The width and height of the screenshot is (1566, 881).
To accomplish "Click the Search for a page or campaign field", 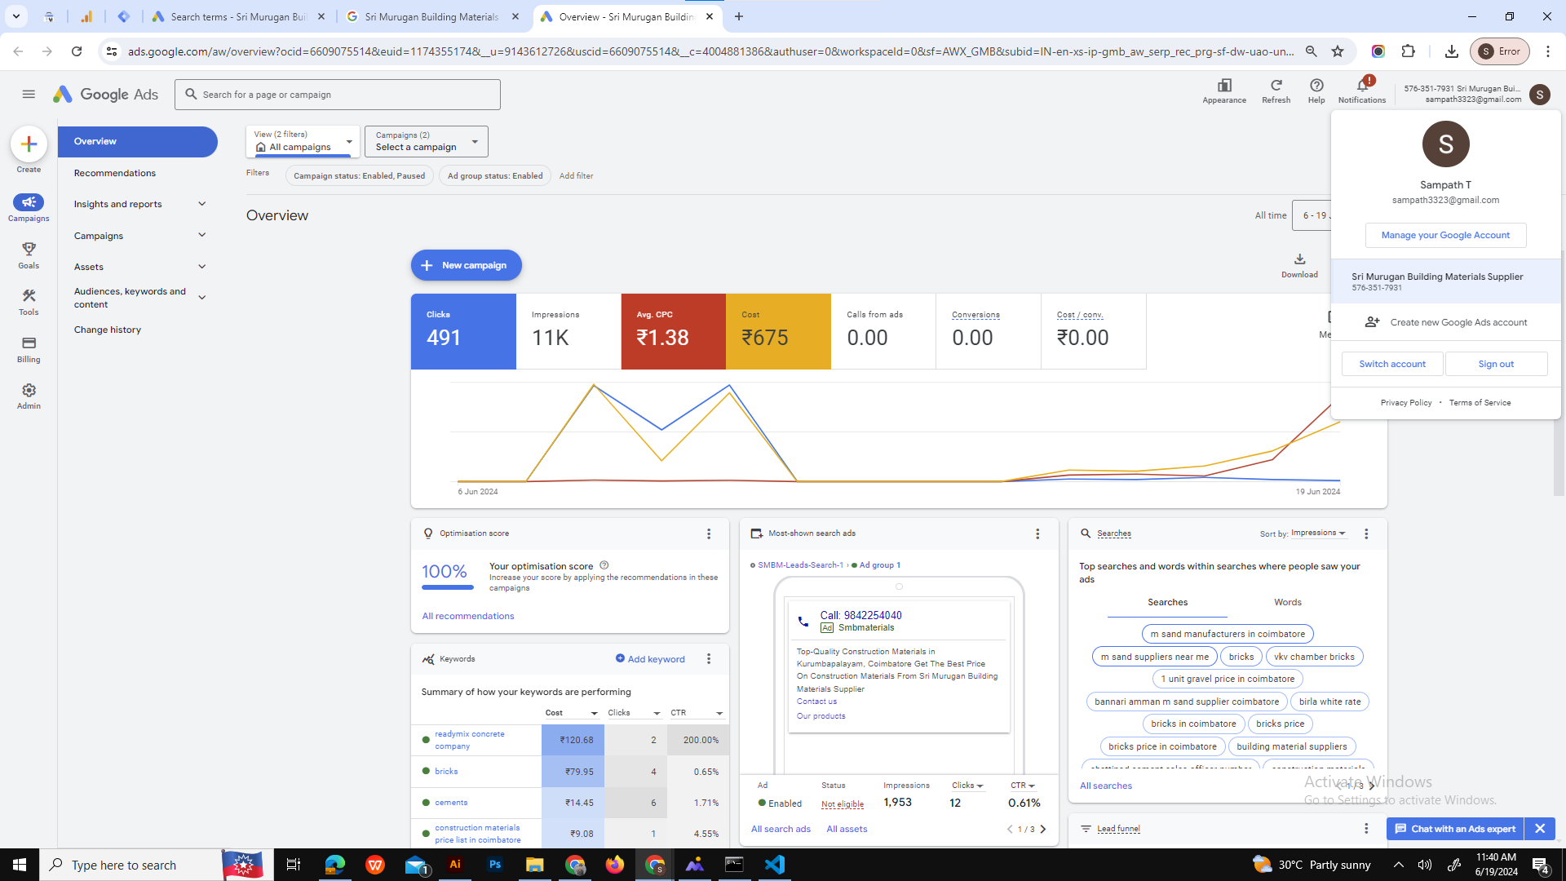I will pyautogui.click(x=337, y=94).
